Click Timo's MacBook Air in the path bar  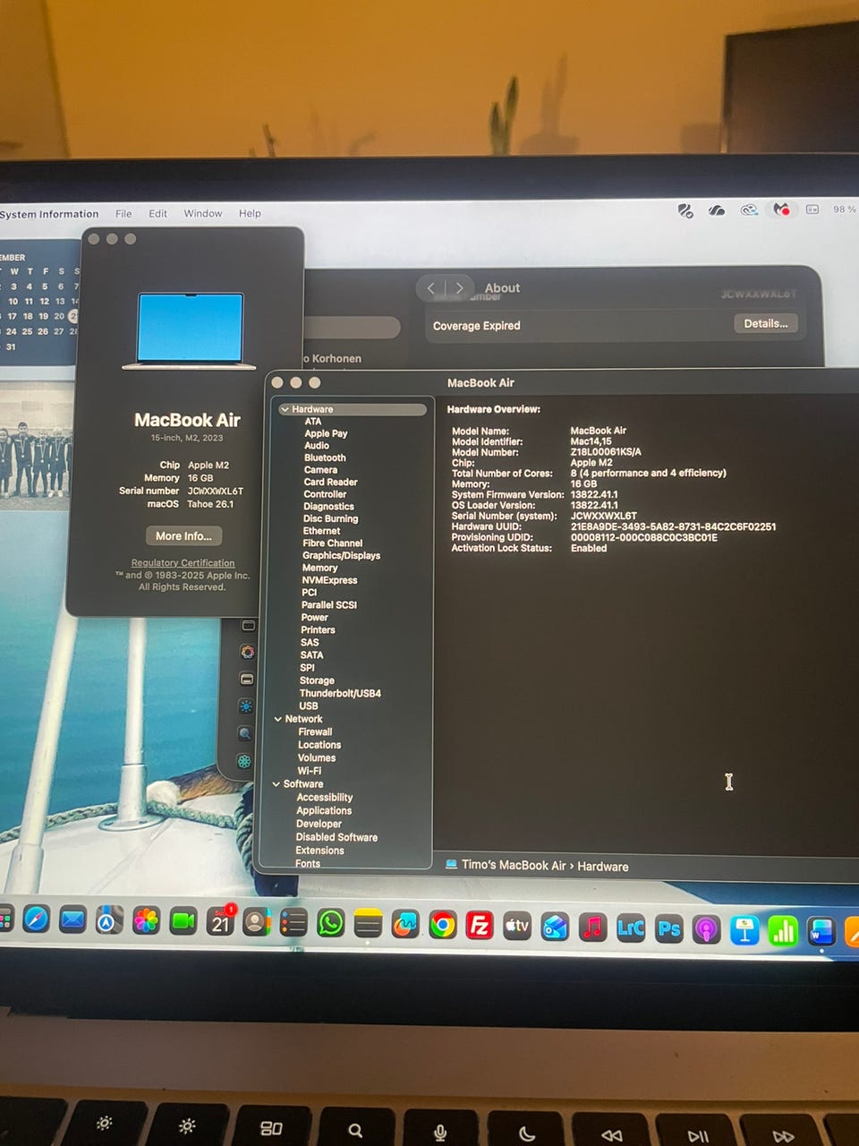514,865
